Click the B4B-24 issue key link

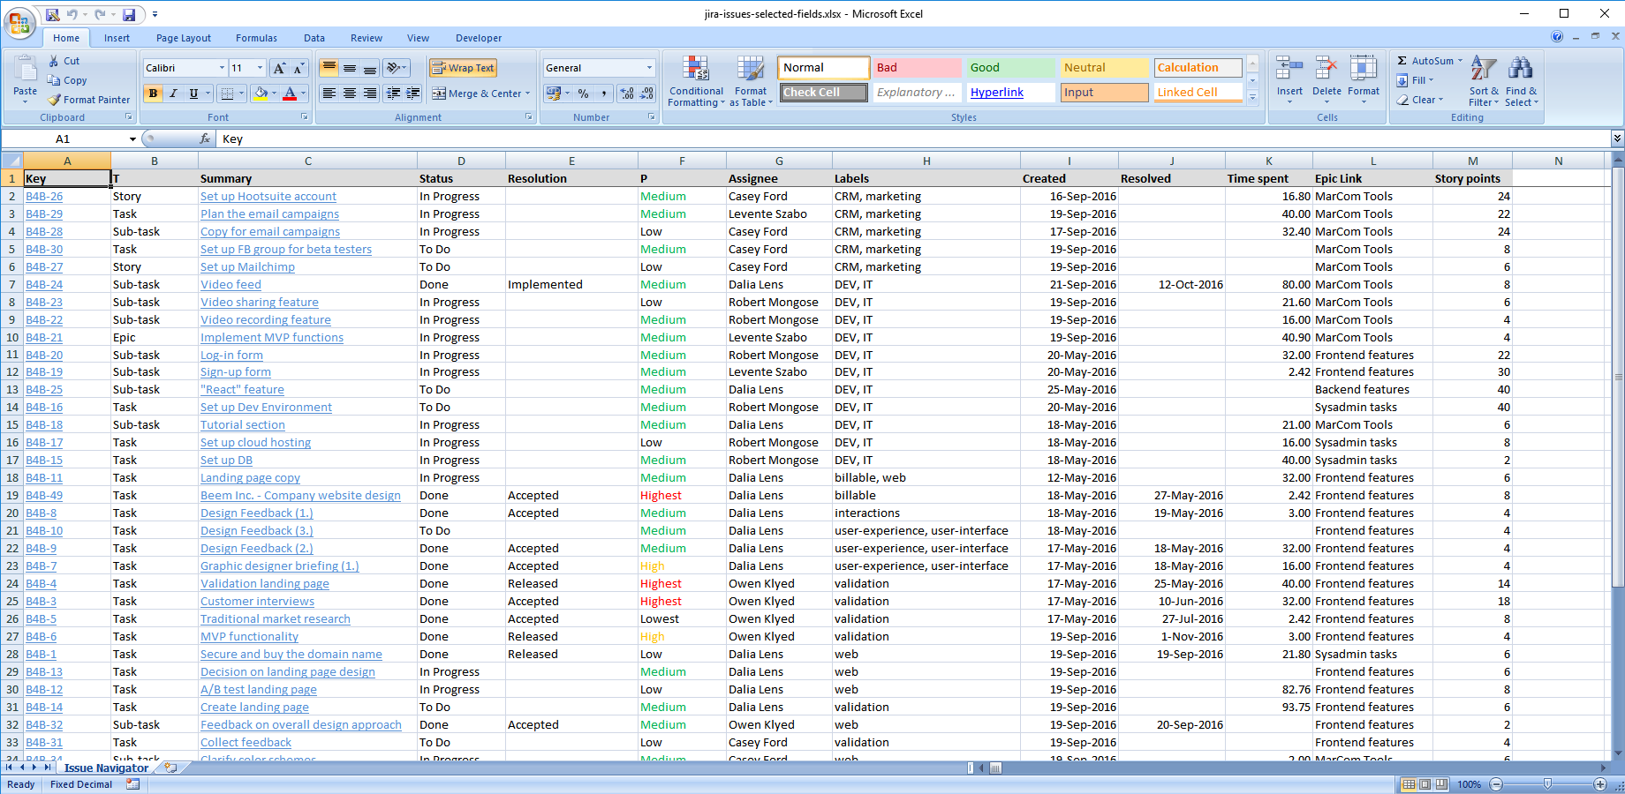click(x=44, y=285)
